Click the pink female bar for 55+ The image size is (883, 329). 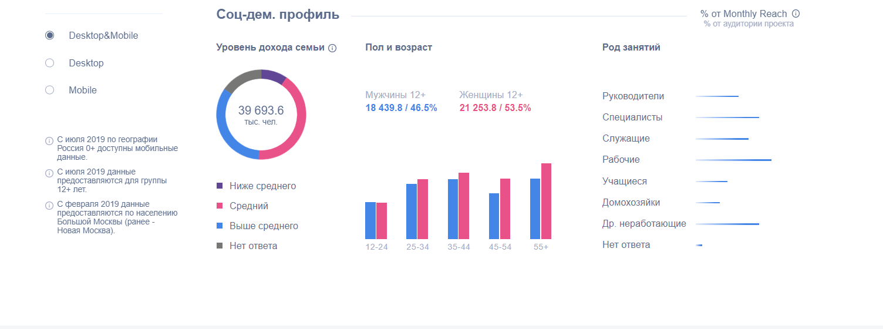point(546,202)
